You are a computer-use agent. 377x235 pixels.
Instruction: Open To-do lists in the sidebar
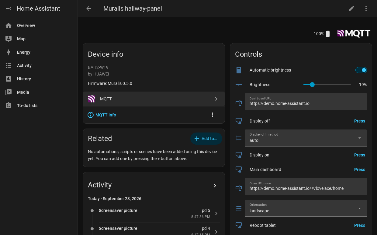[39, 106]
